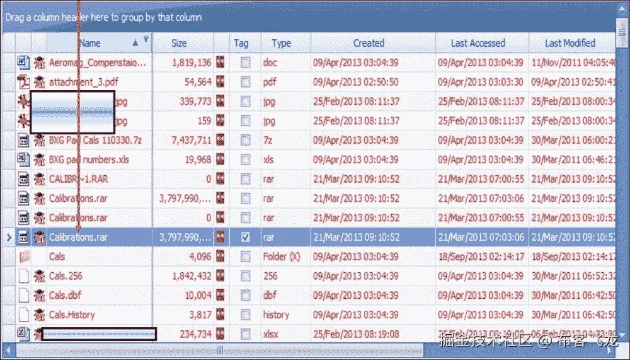Click the red icon after size 4,096
Image resolution: width=630 pixels, height=360 pixels.
(220, 256)
